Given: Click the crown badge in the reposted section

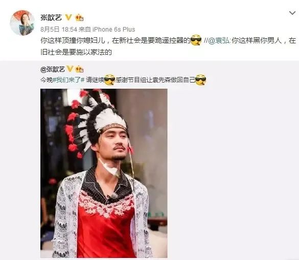Looking at the screenshot, I should (79, 69).
